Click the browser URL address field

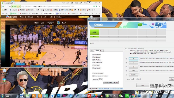pos(56,6)
